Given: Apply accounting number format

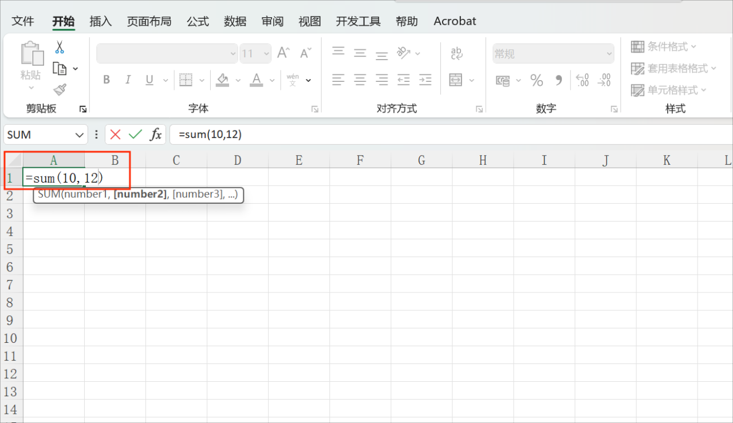Looking at the screenshot, I should click(503, 81).
